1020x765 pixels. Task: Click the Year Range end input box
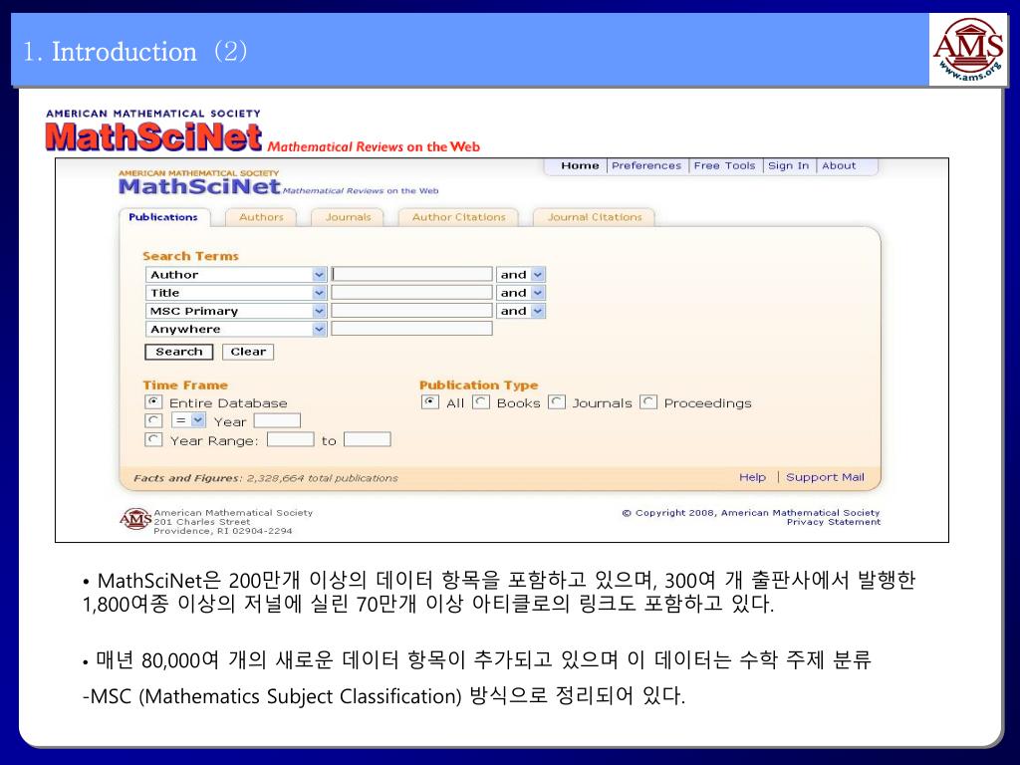tap(368, 439)
